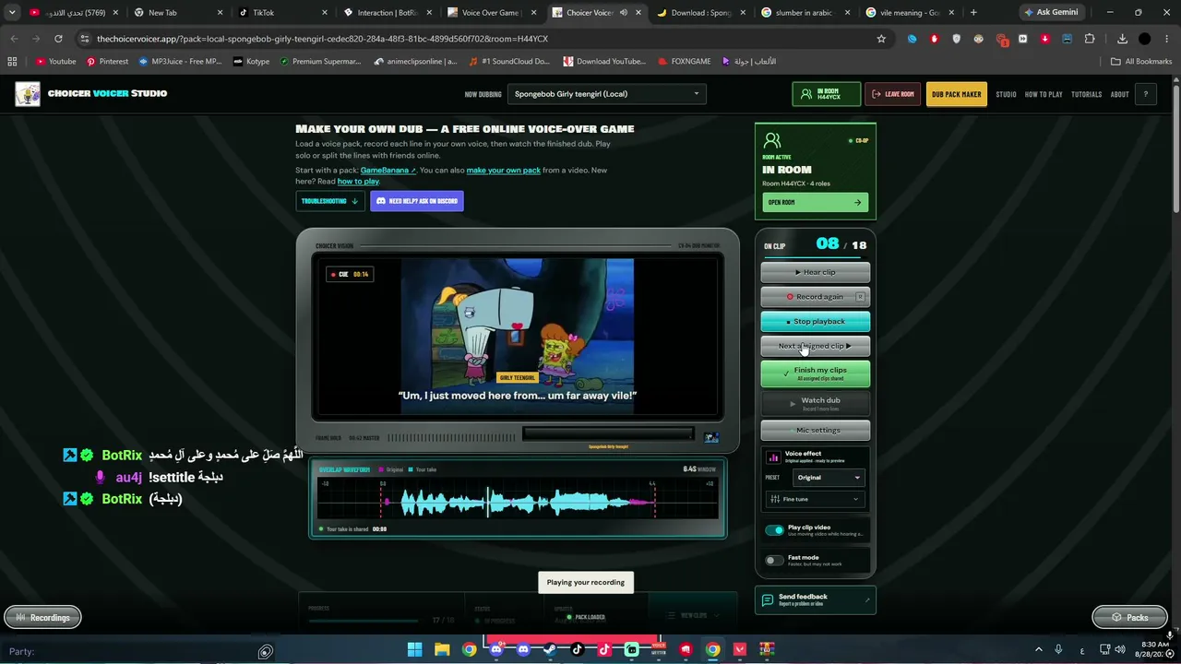This screenshot has height=664, width=1181.
Task: Click the site info icon in address bar
Action: coord(85,39)
